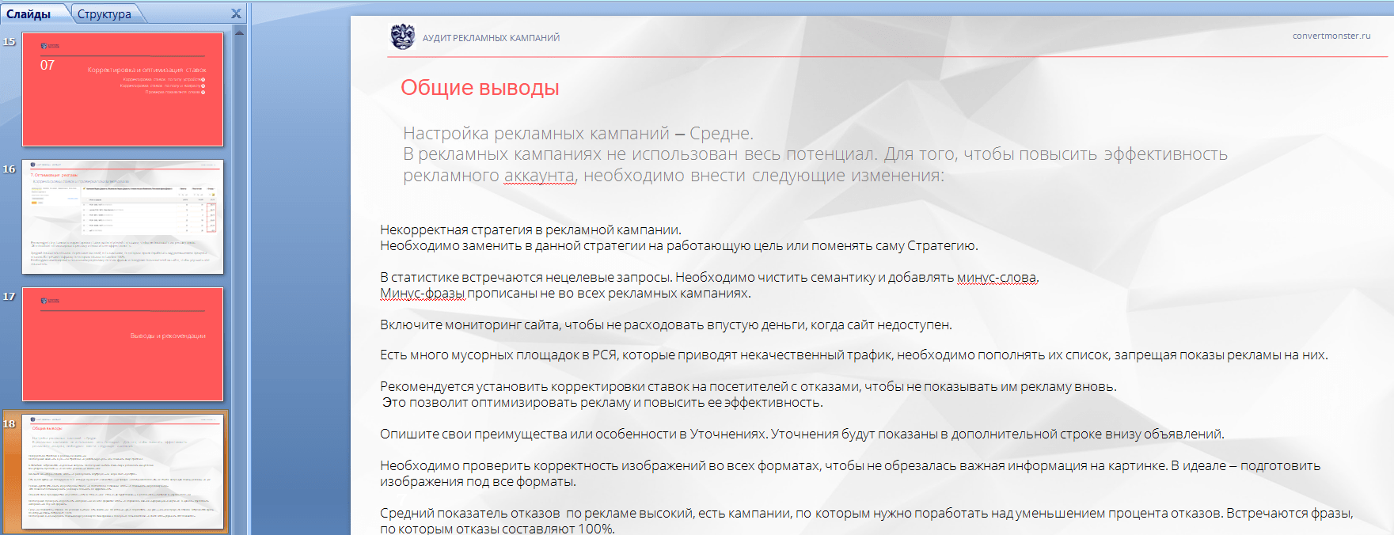Click the line 'Некорректная стратегия в рекламной кампании'
Viewport: 1394px width, 535px height.
point(530,230)
